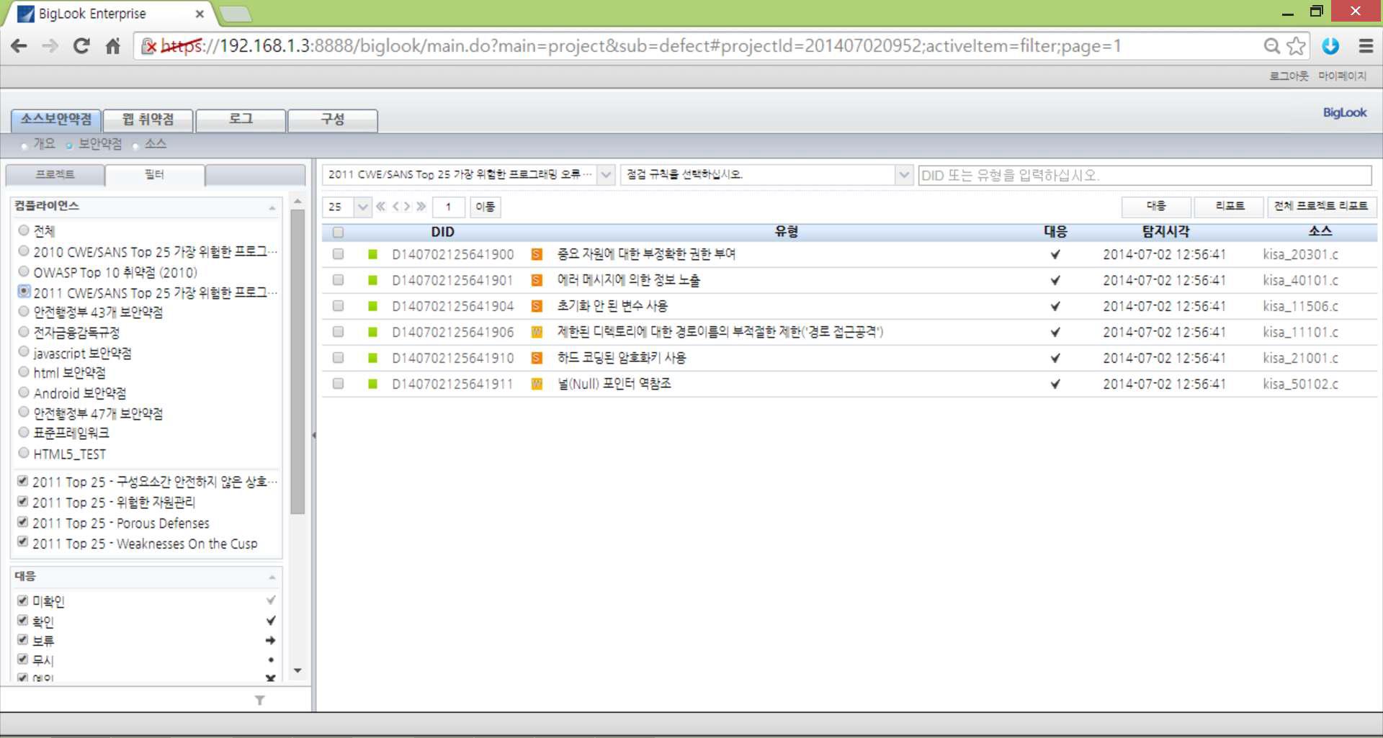Click the 이동 page button
Image resolution: width=1383 pixels, height=738 pixels.
pyautogui.click(x=485, y=207)
